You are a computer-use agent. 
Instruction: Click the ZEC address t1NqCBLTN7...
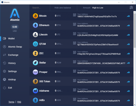(99, 54)
